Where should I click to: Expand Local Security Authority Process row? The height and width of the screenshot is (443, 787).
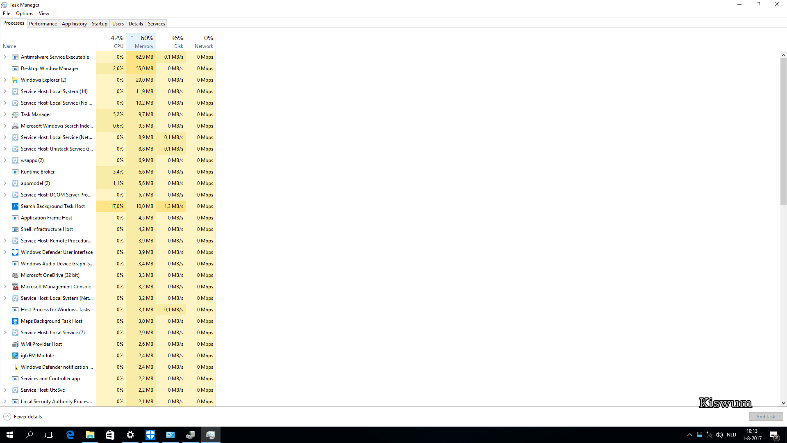point(5,402)
